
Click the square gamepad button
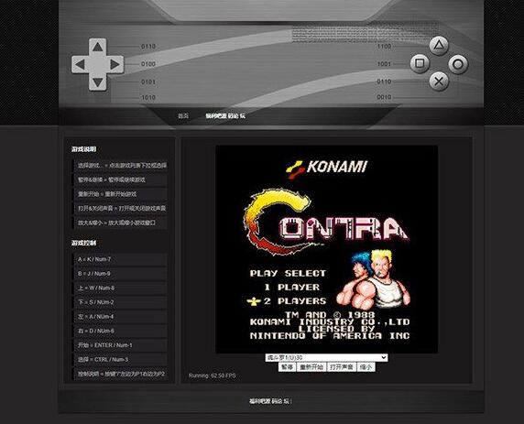pos(420,63)
